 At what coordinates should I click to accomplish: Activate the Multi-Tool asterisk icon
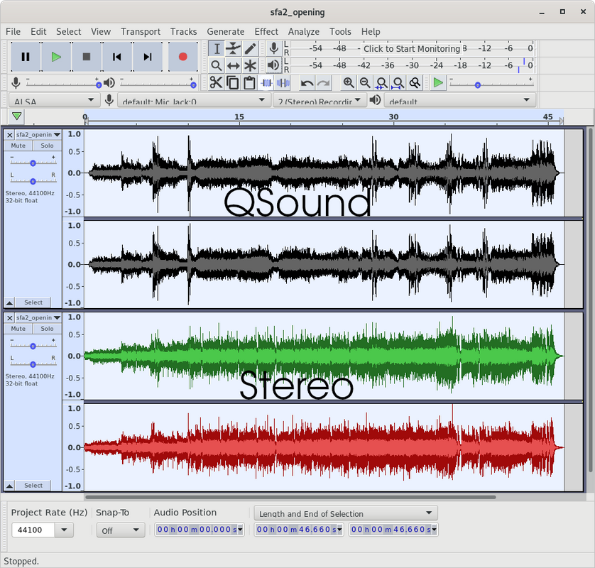click(250, 65)
